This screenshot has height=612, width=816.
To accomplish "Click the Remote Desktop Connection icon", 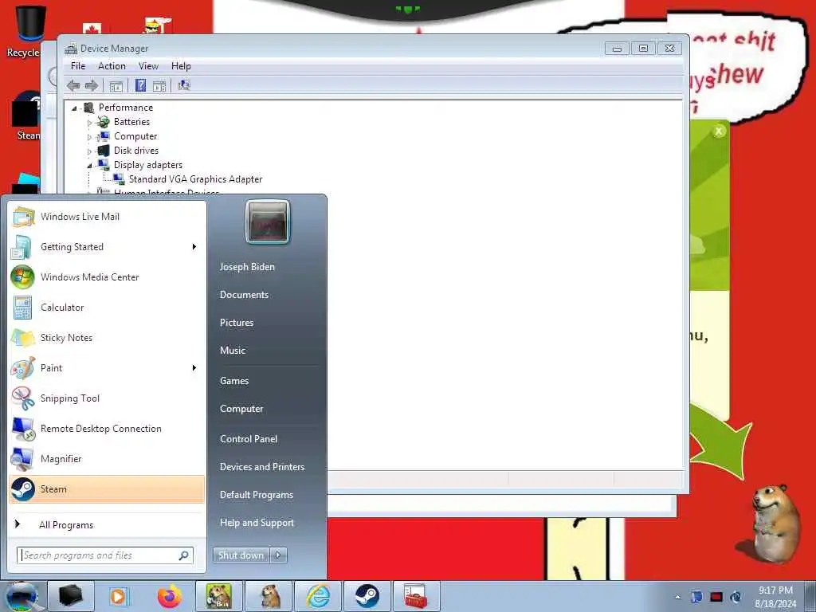I will [23, 429].
